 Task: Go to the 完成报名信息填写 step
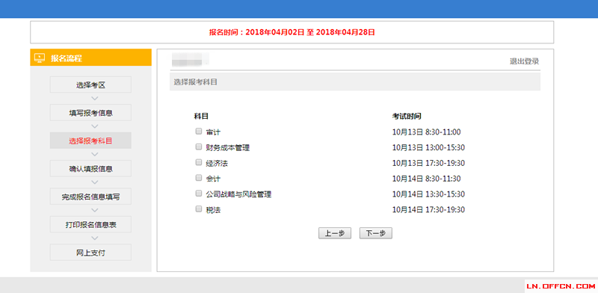(x=90, y=197)
